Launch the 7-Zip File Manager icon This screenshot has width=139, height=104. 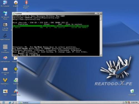tap(5, 27)
